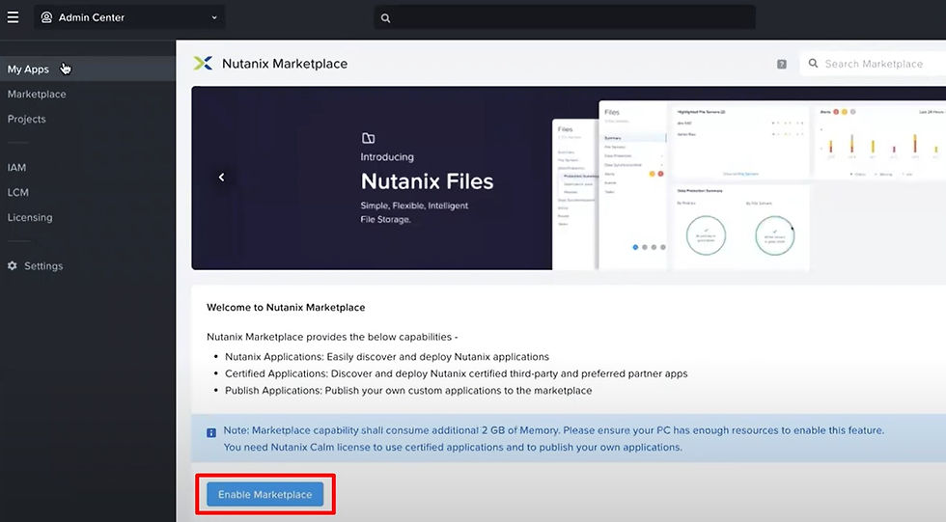Open the hamburger navigation menu
The width and height of the screenshot is (946, 522).
tap(13, 16)
